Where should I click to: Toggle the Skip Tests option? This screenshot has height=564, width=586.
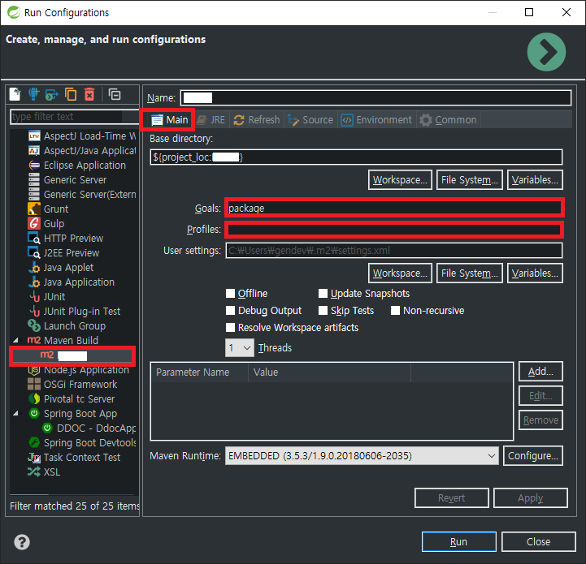[323, 311]
